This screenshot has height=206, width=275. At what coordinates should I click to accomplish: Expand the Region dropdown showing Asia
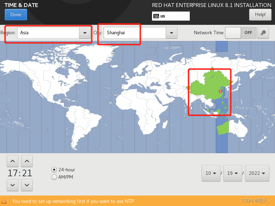(x=85, y=33)
